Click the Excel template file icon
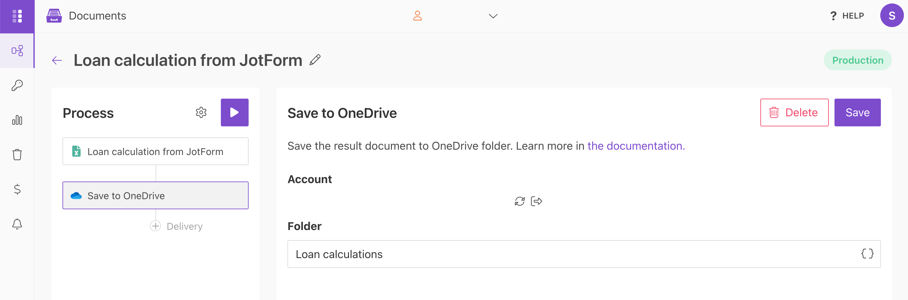This screenshot has height=300, width=908. tap(76, 151)
